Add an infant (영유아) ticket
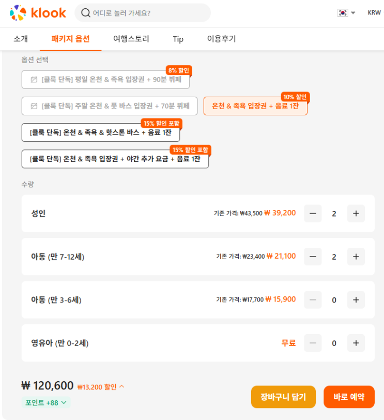The height and width of the screenshot is (420, 384). point(356,343)
